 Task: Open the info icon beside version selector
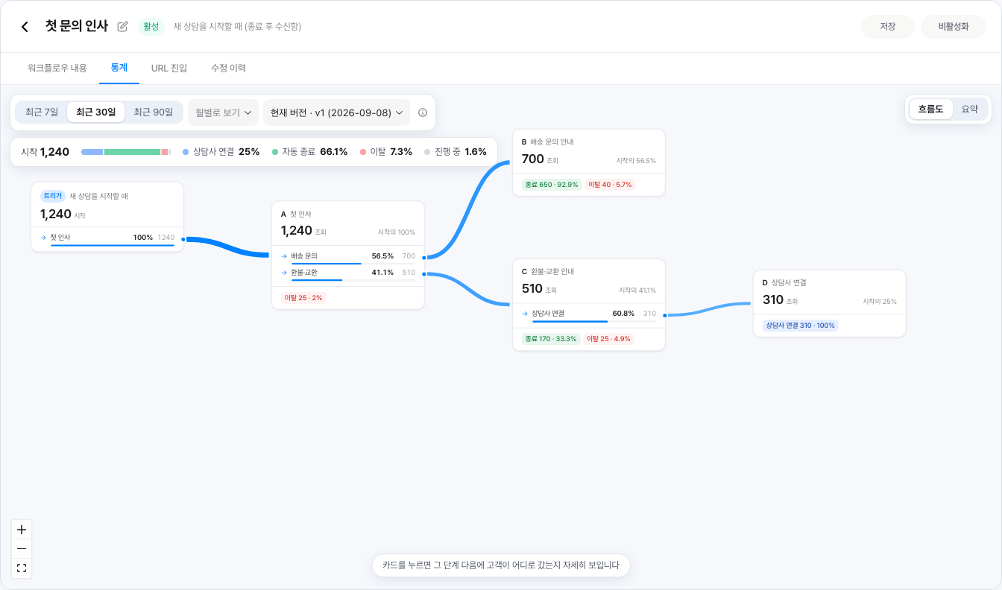[423, 112]
